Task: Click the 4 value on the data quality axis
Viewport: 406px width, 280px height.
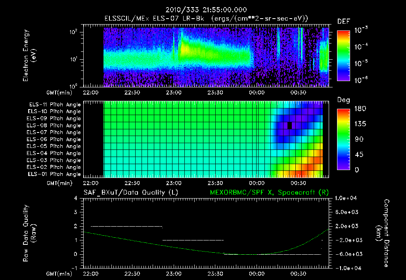Action: 76,198
